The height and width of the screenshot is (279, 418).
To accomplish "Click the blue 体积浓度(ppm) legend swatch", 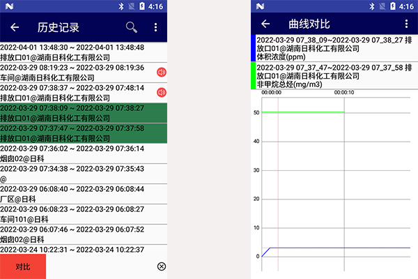I will click(253, 47).
